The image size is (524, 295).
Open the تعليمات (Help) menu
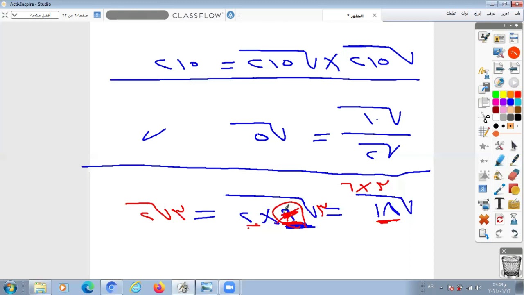click(451, 14)
